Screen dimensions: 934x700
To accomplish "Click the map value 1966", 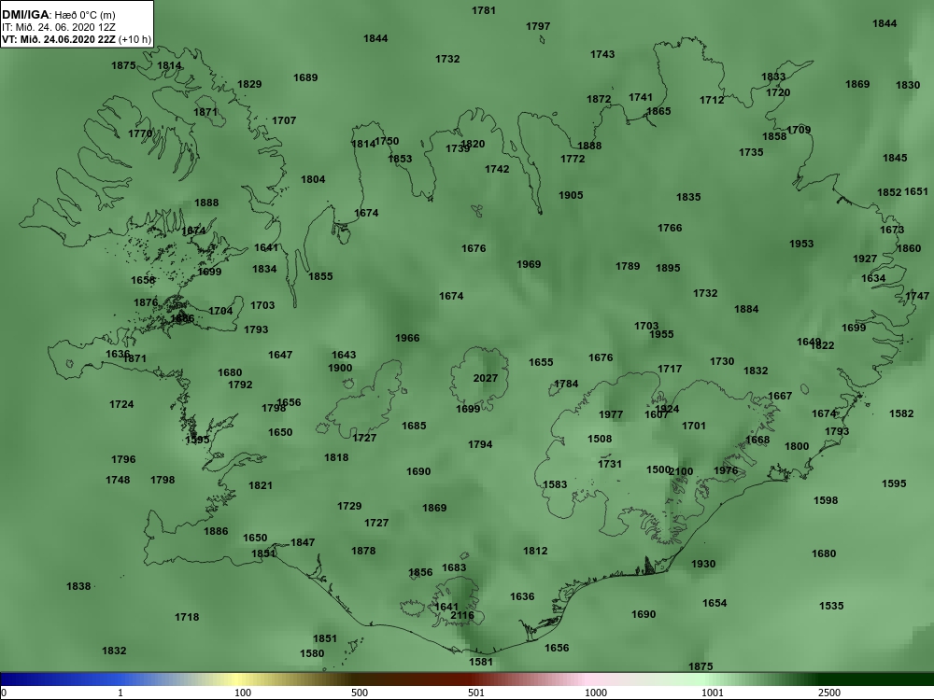I will tap(407, 338).
